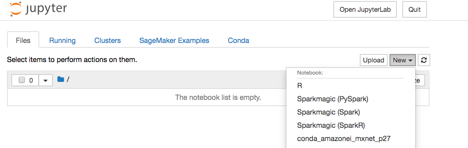This screenshot has width=468, height=148.
Task: Click the Quit button
Action: [414, 10]
